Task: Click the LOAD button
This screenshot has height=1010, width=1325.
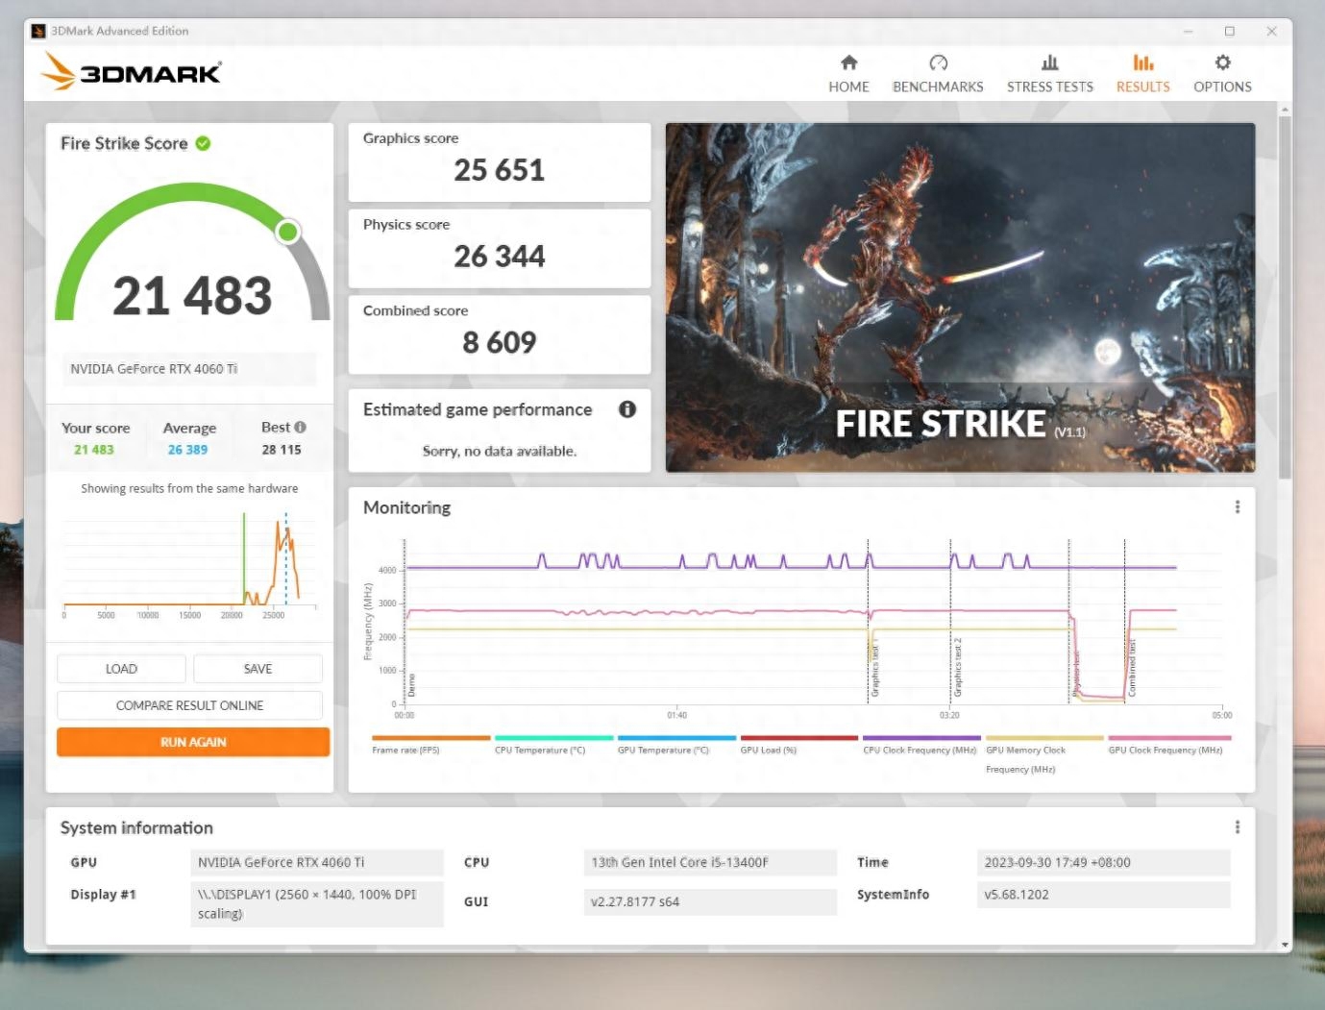Action: [121, 669]
